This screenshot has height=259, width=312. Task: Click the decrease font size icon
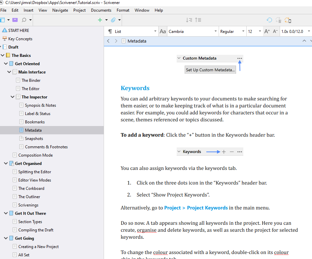[275, 32]
